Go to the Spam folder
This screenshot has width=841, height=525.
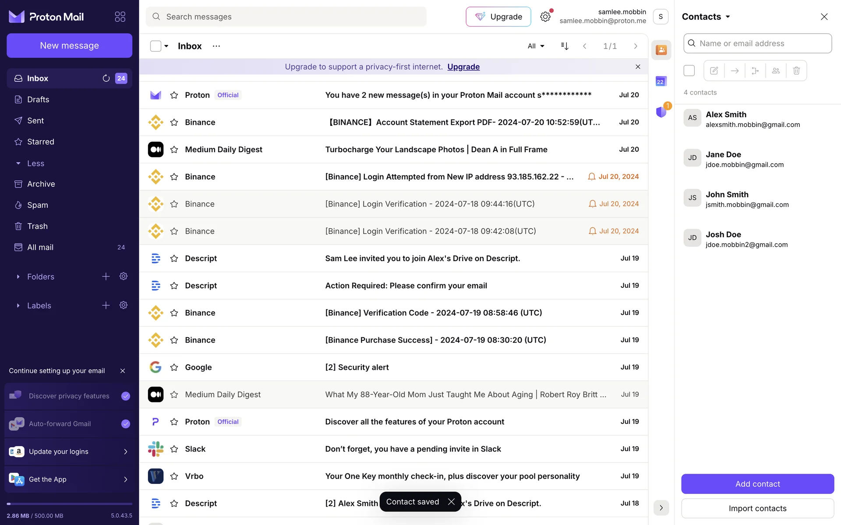(x=38, y=205)
